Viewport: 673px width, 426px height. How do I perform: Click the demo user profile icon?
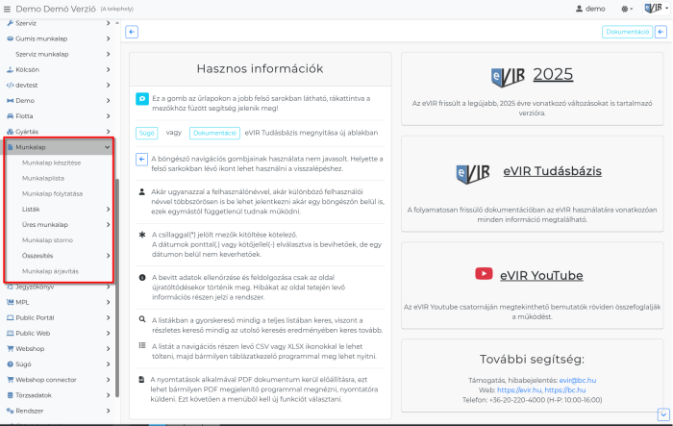[580, 8]
